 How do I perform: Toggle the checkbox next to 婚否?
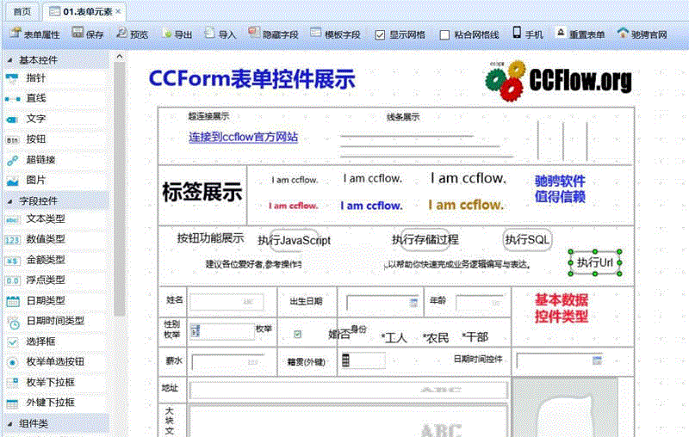click(298, 334)
